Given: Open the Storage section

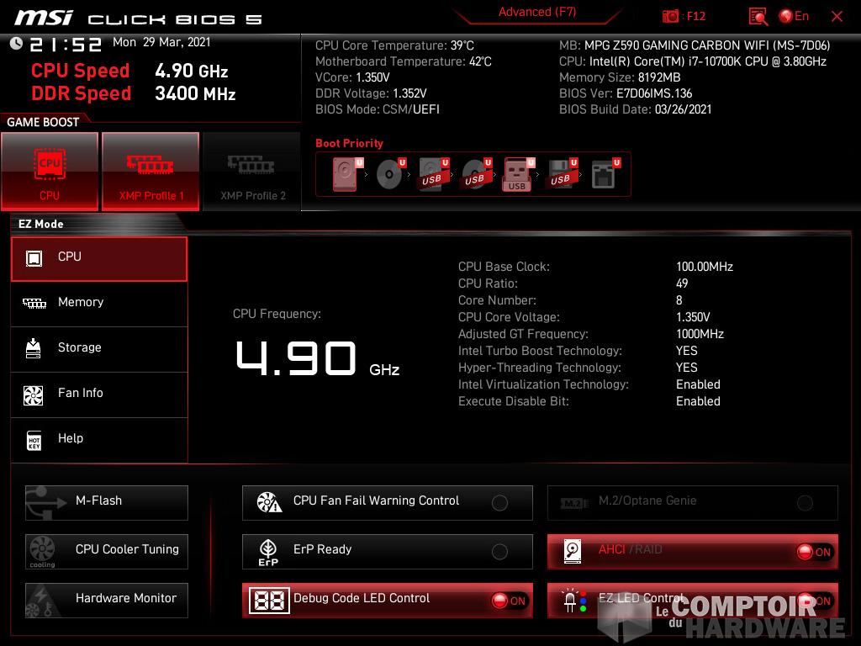Looking at the screenshot, I should tap(99, 348).
